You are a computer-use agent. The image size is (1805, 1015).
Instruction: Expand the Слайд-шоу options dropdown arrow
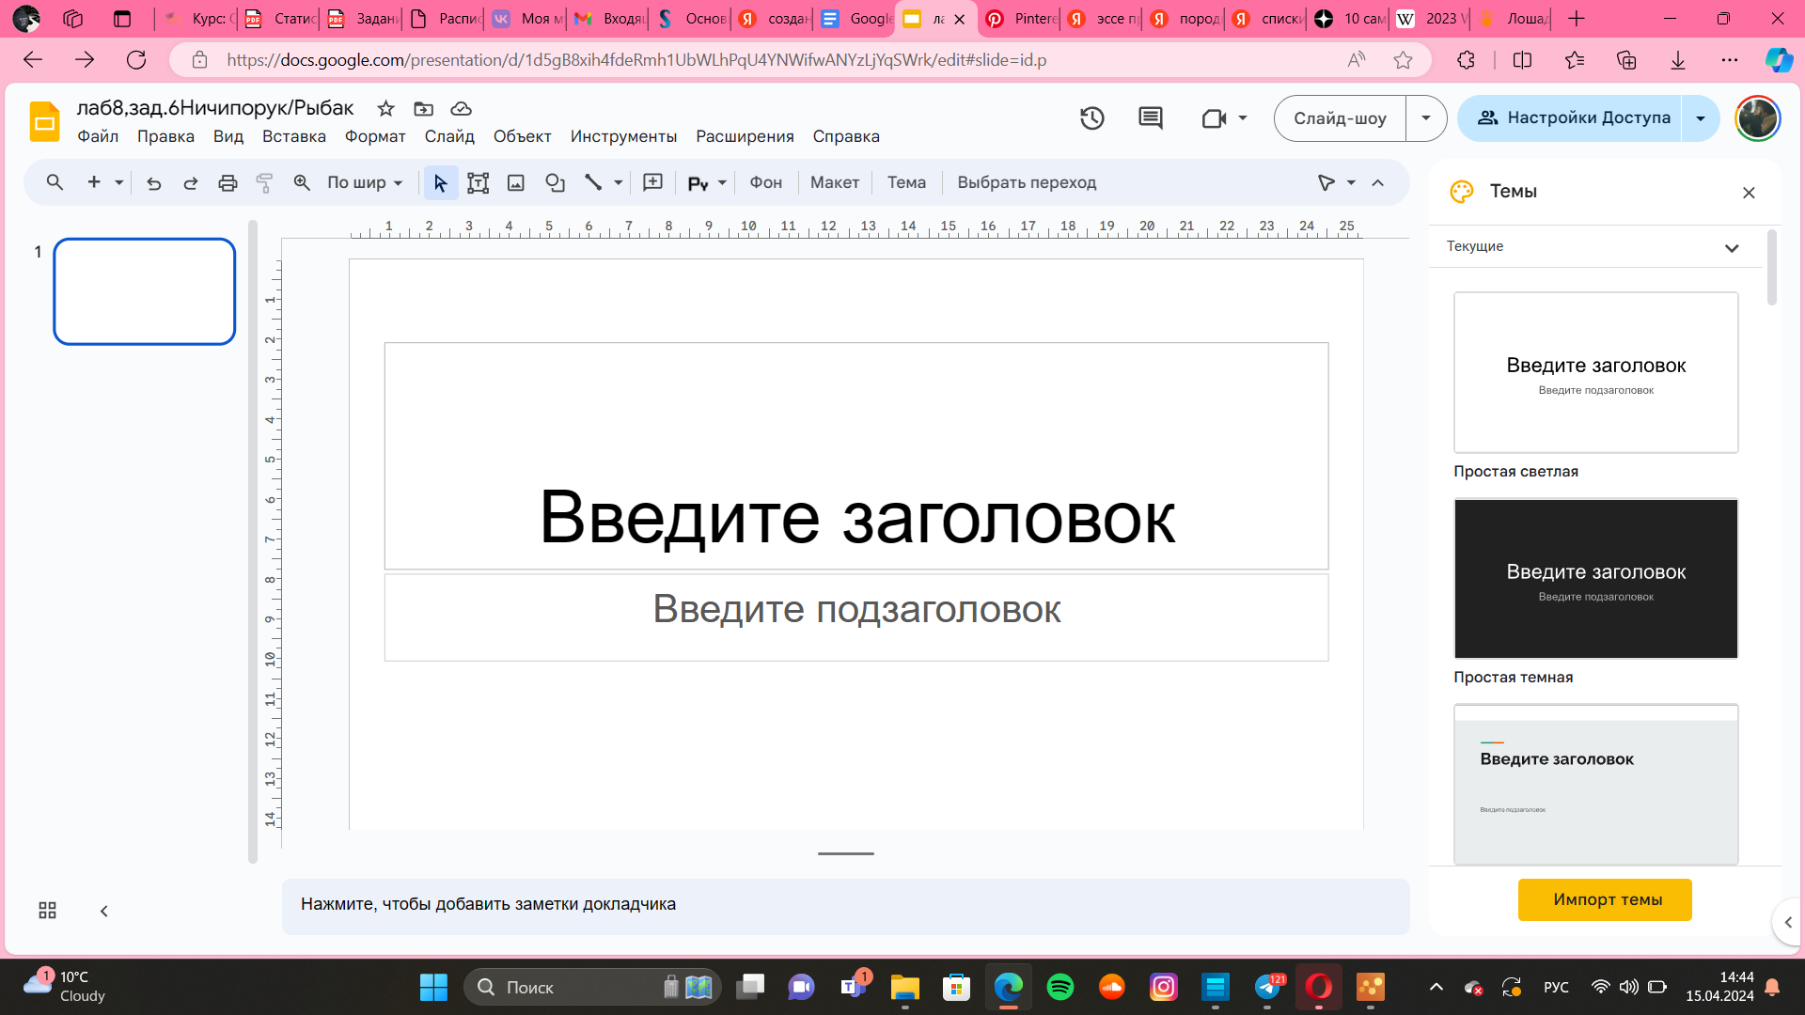(x=1426, y=118)
